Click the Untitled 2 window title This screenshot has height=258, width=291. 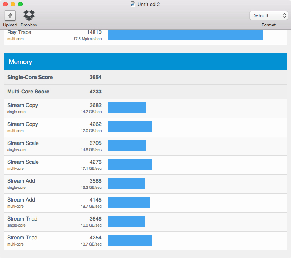[x=148, y=4]
